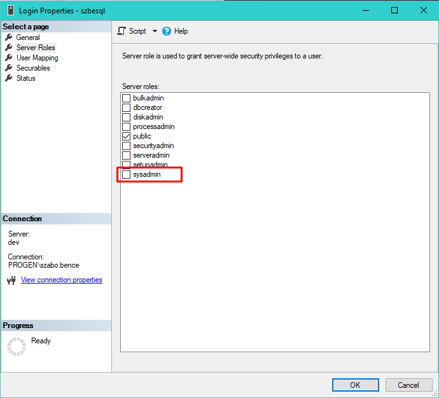Viewport: 439px width, 398px height.
Task: Go to the Securables page
Action: click(x=33, y=68)
